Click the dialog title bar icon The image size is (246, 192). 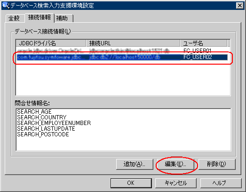(x=6, y=5)
